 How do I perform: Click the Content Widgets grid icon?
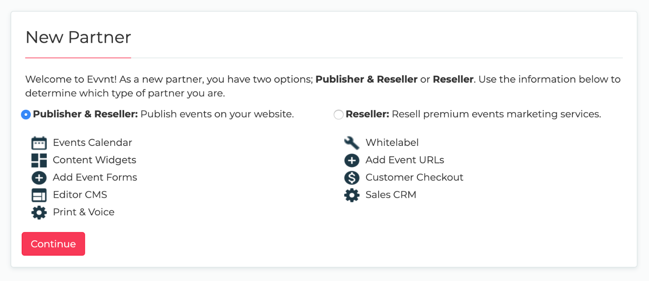(x=39, y=160)
